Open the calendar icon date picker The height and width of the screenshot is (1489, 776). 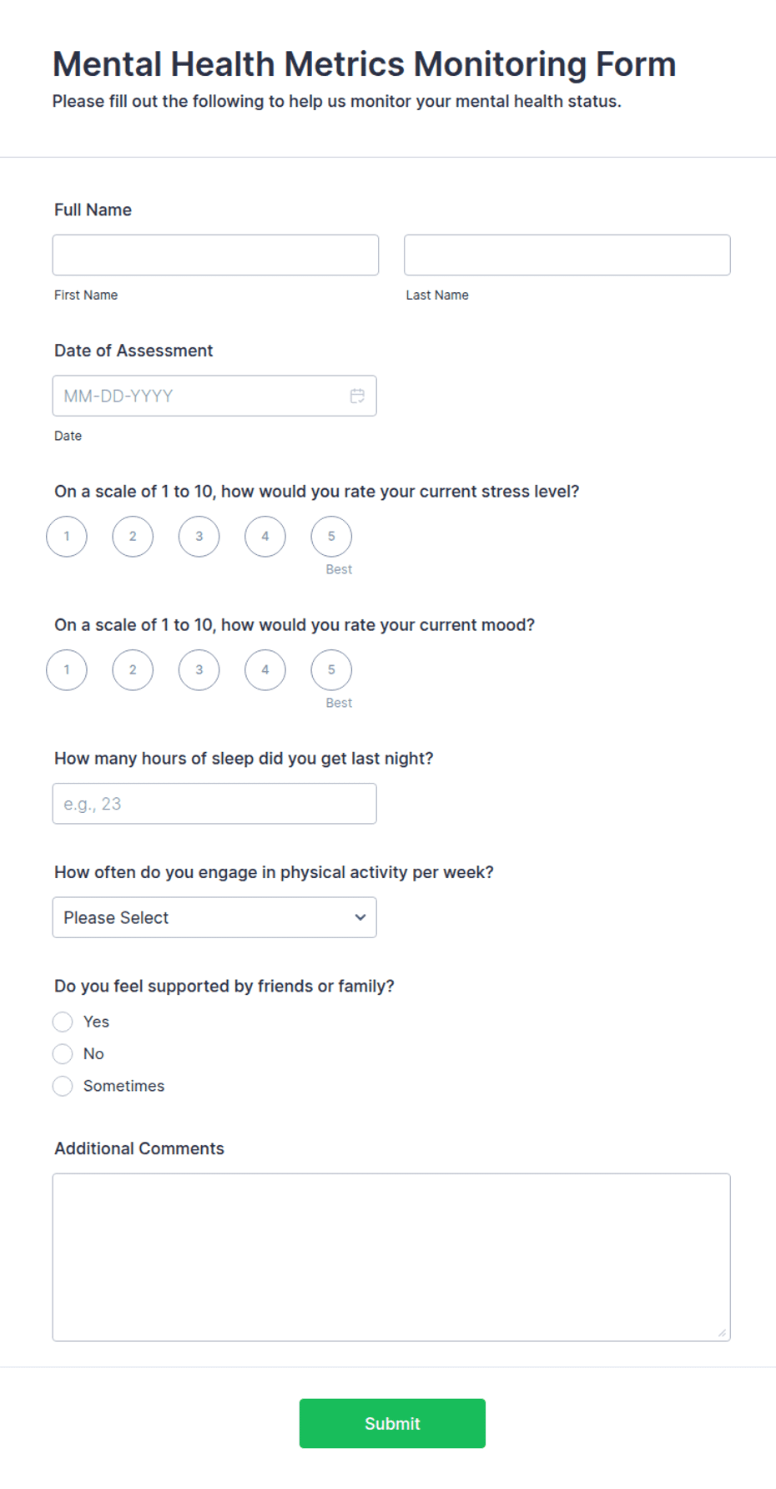click(357, 396)
